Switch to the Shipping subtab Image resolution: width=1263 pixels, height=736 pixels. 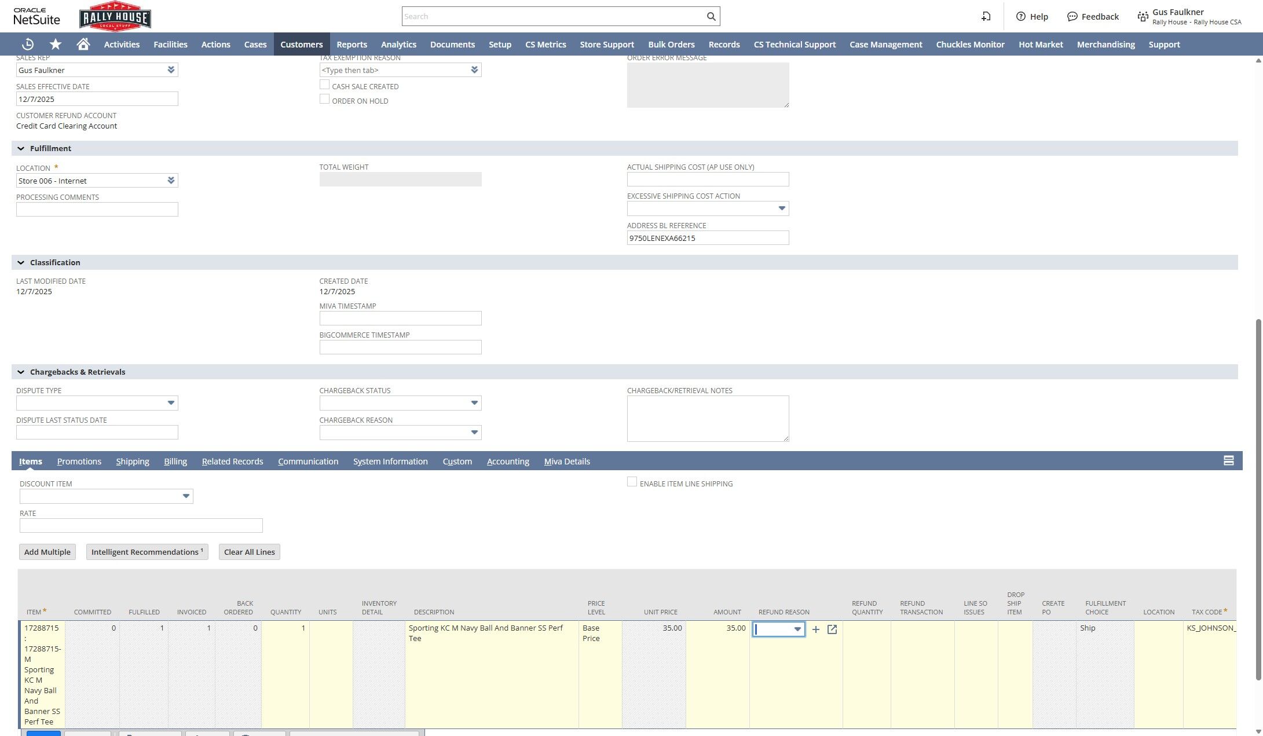(133, 462)
